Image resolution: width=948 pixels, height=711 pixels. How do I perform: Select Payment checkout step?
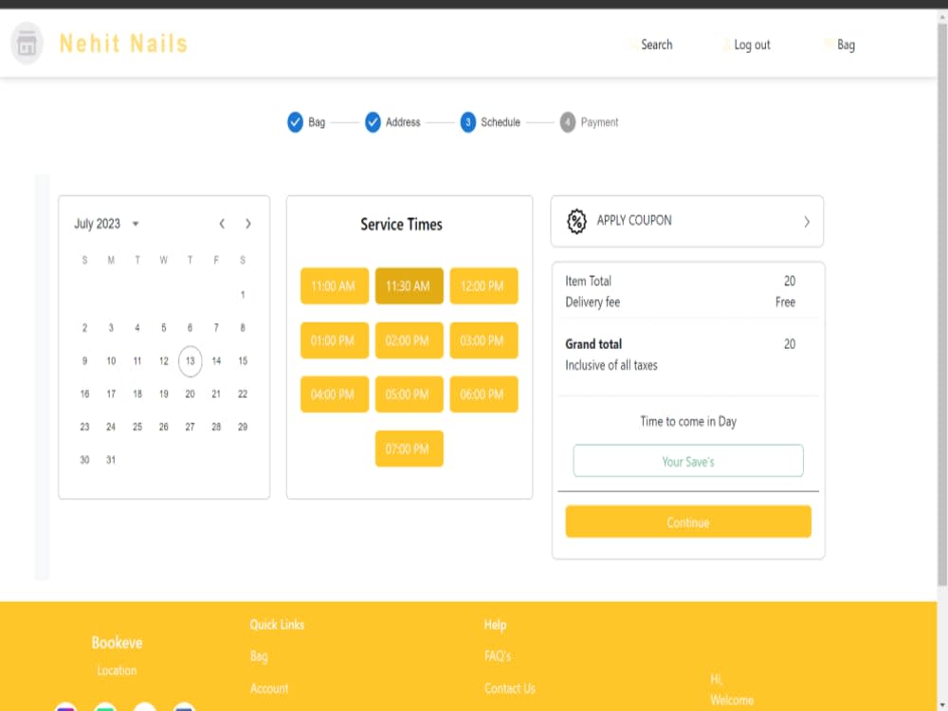pos(589,122)
